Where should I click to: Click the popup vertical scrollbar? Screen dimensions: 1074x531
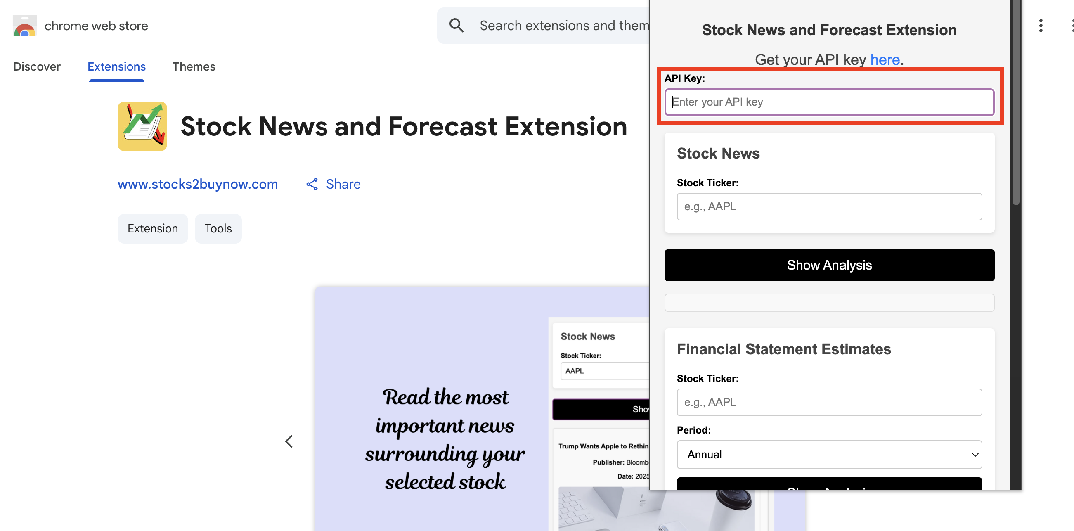point(1016,102)
